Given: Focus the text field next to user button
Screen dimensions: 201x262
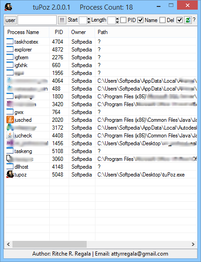Looking at the screenshot, I should (37, 20).
